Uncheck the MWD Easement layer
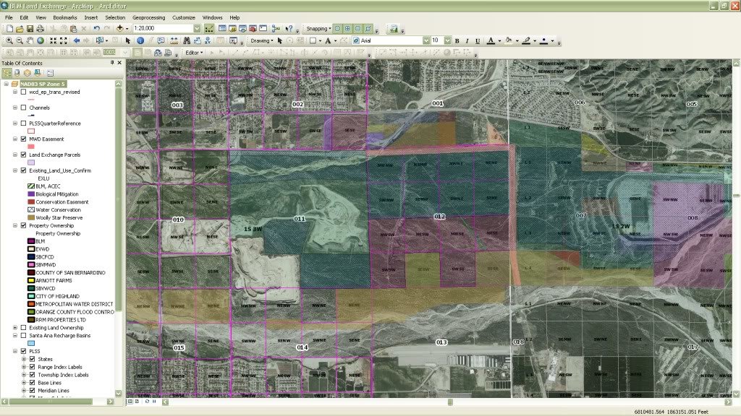741x416 pixels. [x=23, y=139]
